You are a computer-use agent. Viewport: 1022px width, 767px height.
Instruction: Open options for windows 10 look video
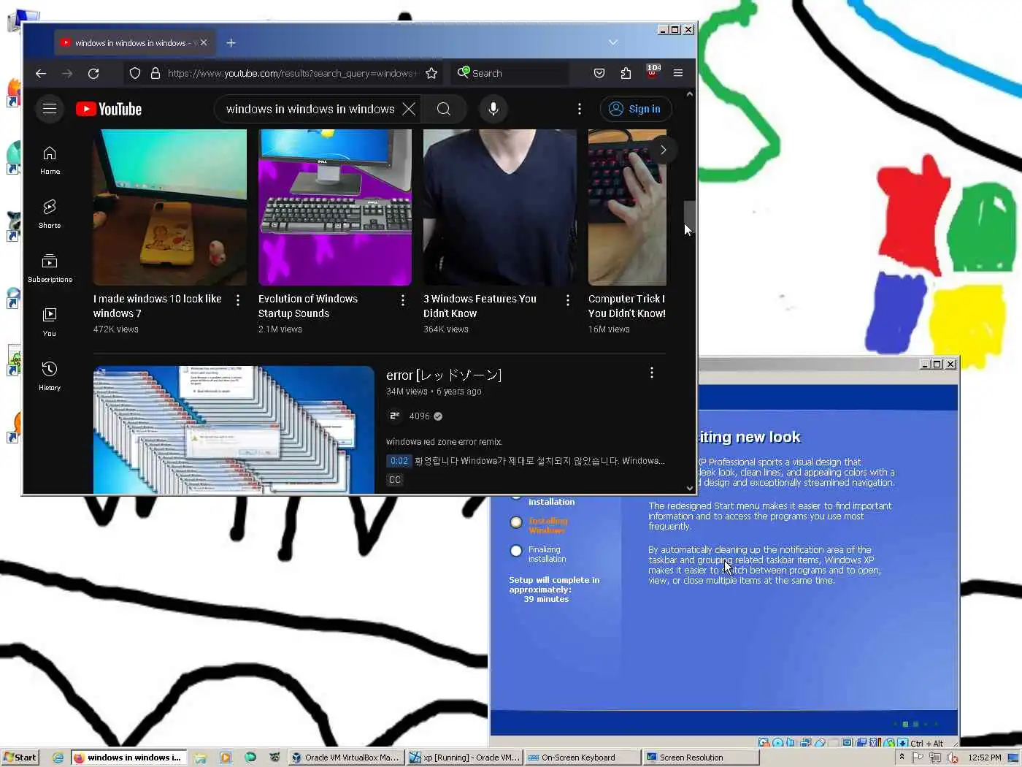coord(238,300)
